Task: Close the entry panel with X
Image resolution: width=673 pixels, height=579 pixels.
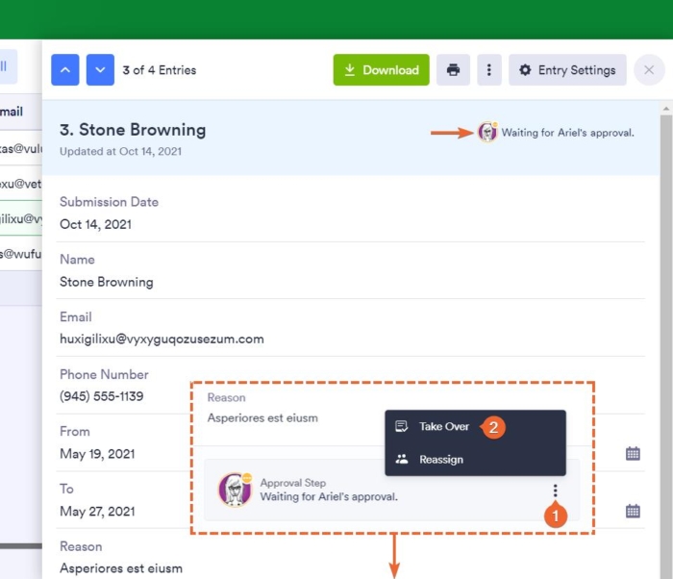Action: tap(649, 70)
